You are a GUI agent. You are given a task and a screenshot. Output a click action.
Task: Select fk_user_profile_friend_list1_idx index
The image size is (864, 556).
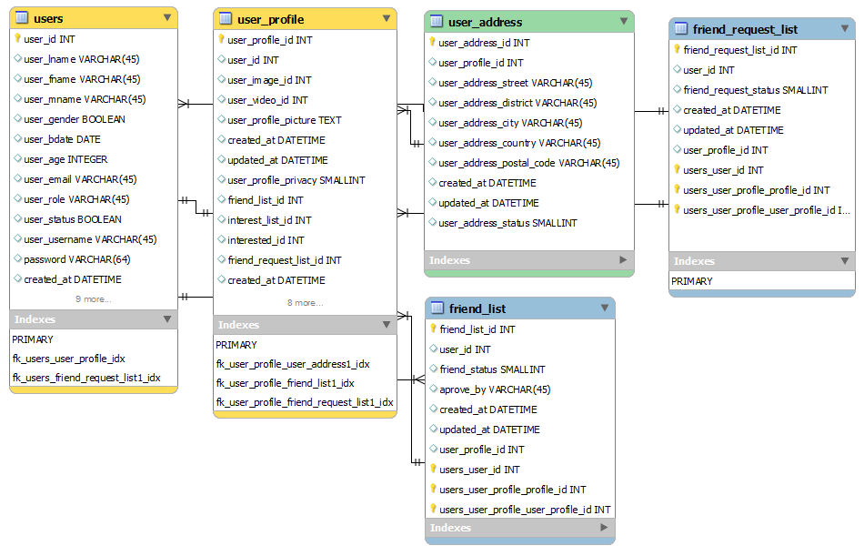click(x=285, y=383)
